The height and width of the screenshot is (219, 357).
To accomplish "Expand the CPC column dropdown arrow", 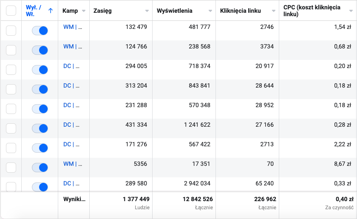I will [351, 11].
